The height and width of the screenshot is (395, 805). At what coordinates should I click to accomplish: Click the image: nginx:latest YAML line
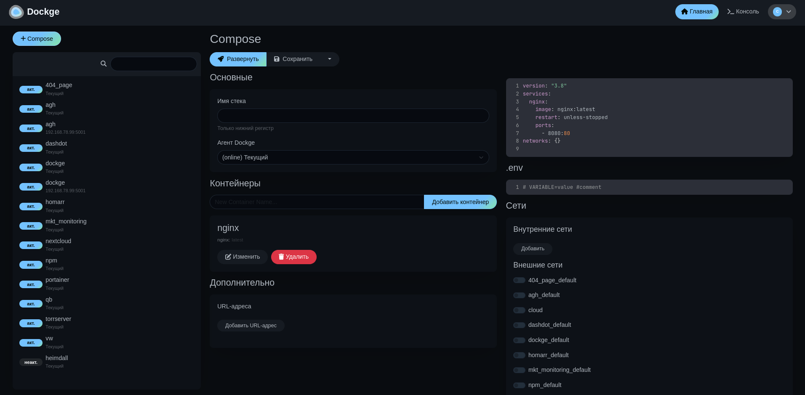click(565, 109)
